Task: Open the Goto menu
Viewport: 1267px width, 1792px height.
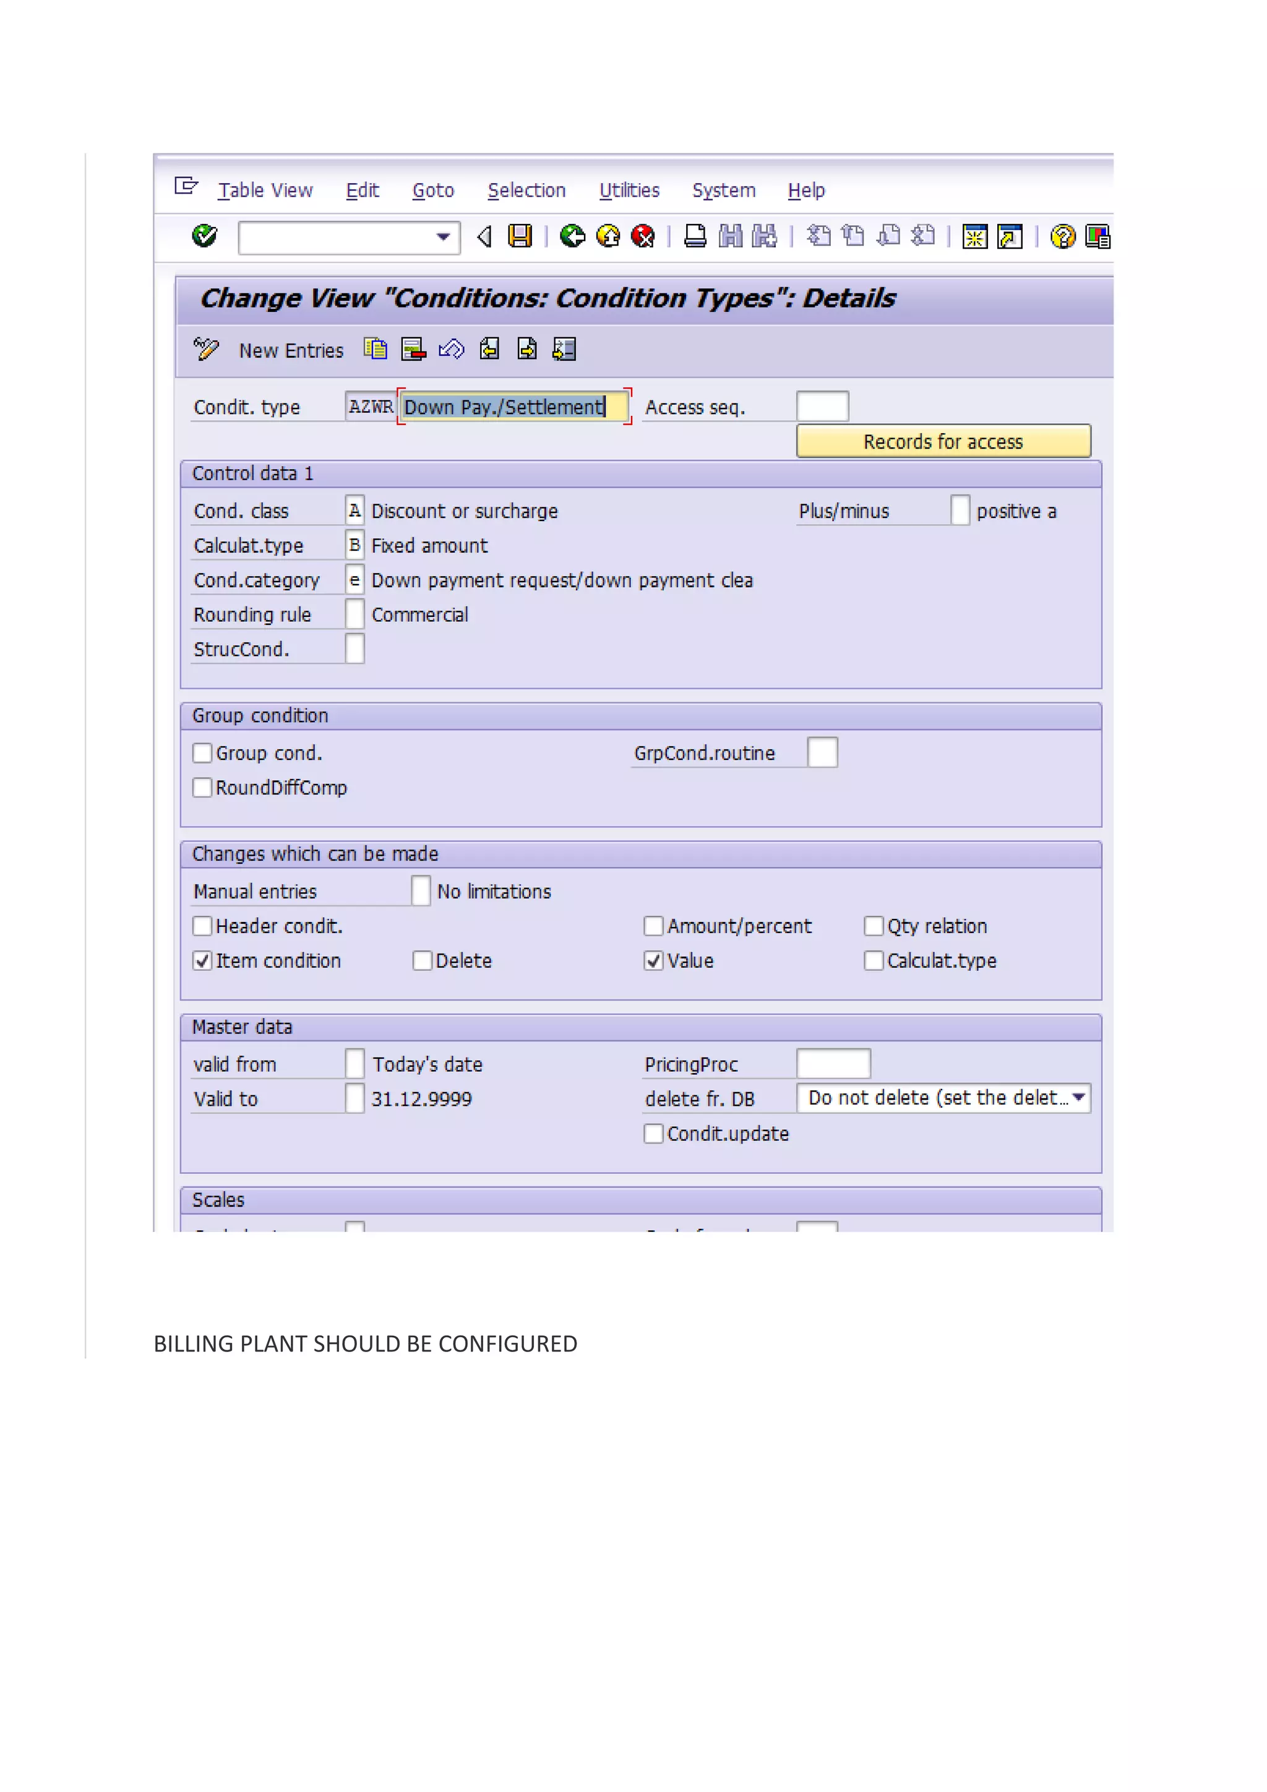Action: click(433, 191)
